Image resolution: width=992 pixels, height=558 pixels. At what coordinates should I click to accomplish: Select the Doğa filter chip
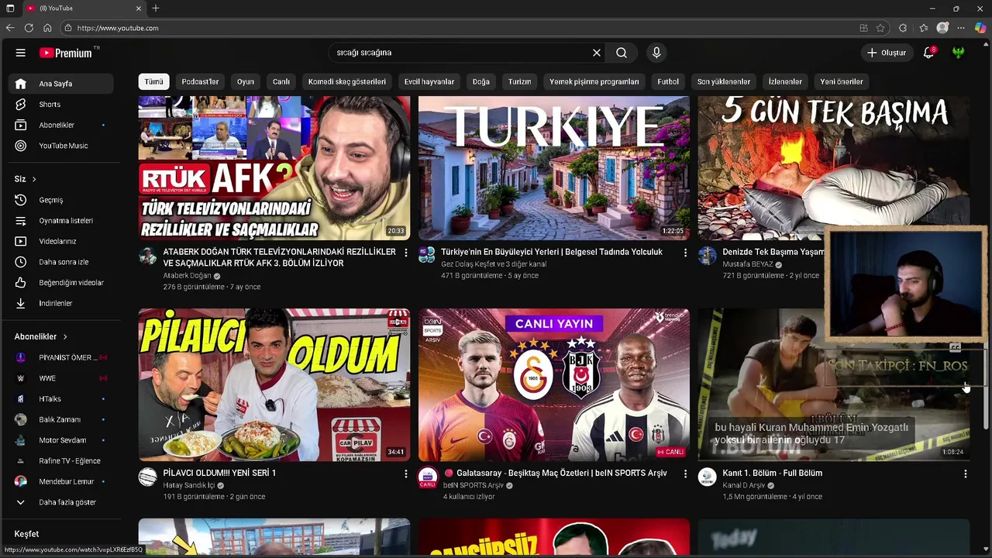pos(481,81)
